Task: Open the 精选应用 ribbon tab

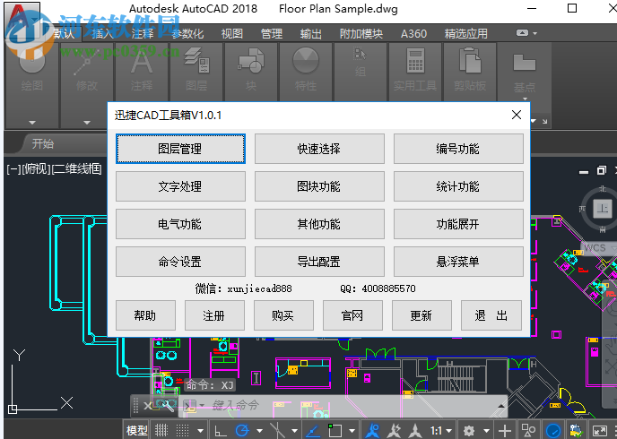Action: 466,33
